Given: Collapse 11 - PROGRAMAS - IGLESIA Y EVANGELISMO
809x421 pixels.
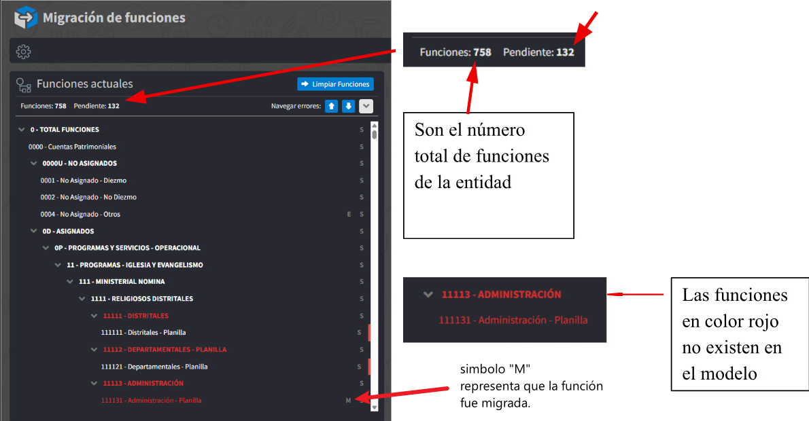Looking at the screenshot, I should pyautogui.click(x=58, y=265).
